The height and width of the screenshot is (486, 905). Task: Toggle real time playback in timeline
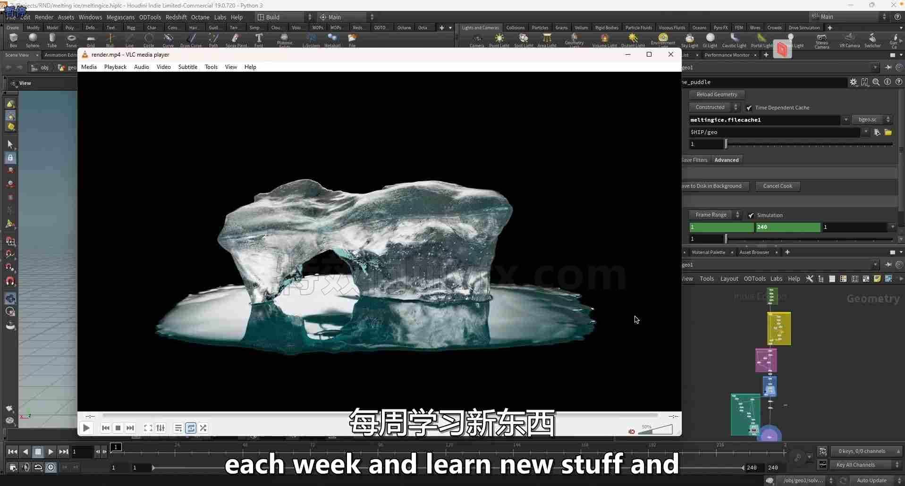coord(51,467)
